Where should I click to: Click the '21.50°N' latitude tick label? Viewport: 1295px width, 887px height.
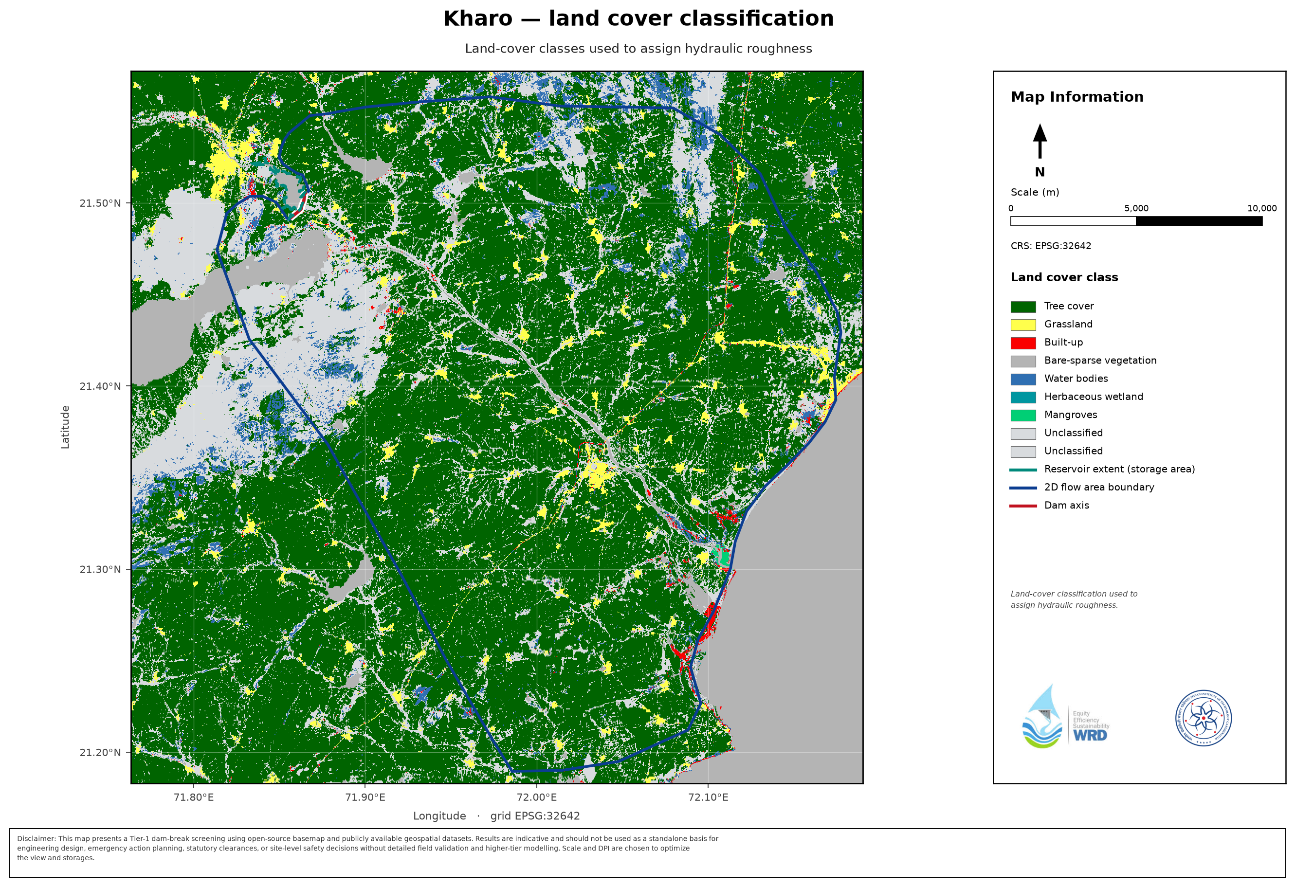[100, 203]
